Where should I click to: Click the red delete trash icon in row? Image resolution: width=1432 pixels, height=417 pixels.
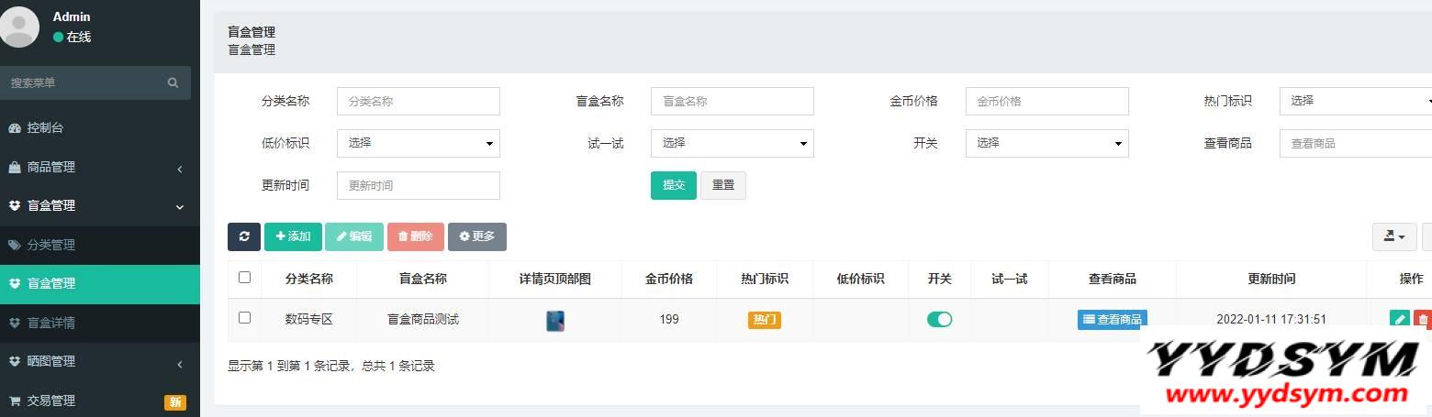point(1423,319)
